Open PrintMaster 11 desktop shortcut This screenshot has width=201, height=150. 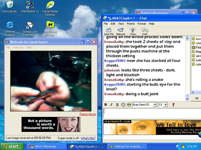(x=30, y=7)
